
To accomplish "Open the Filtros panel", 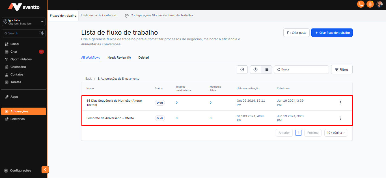I will 342,70.
